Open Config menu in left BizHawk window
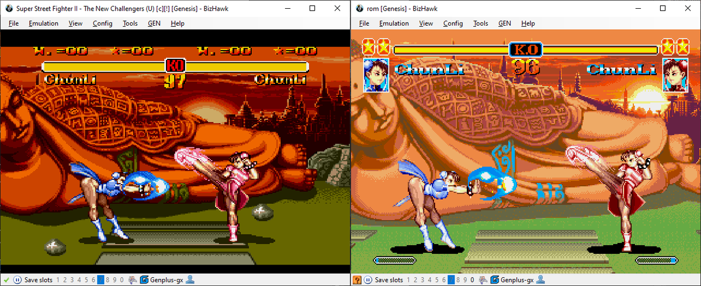 tap(103, 23)
